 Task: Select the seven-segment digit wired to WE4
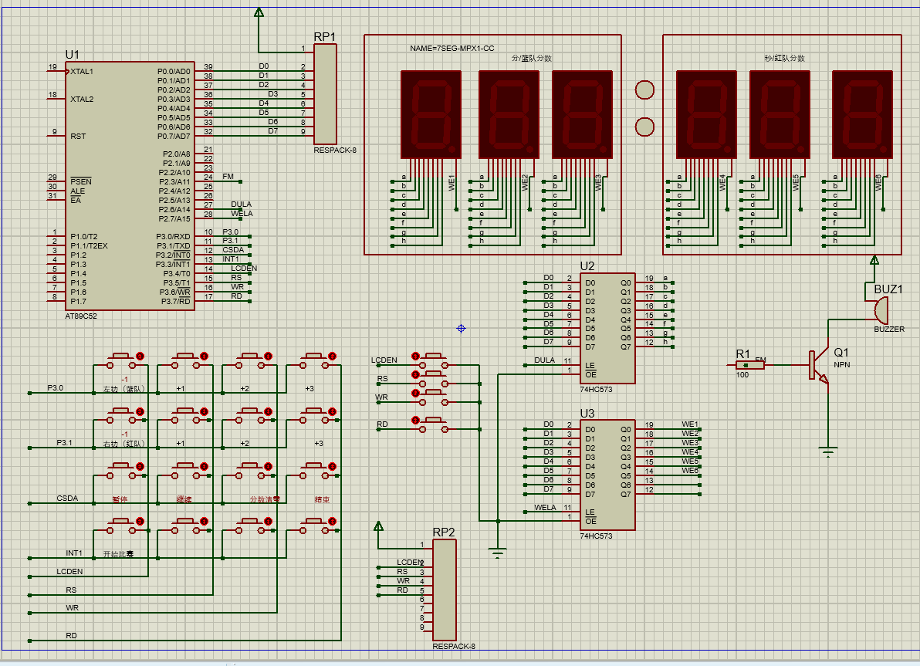point(706,114)
